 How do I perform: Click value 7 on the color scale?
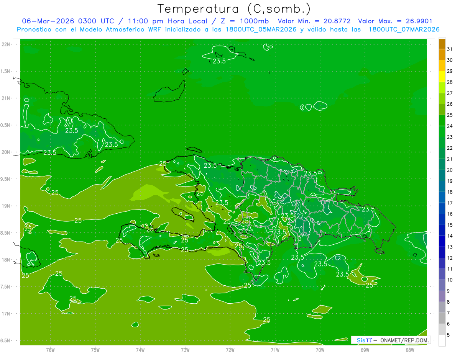pyautogui.click(x=448, y=313)
